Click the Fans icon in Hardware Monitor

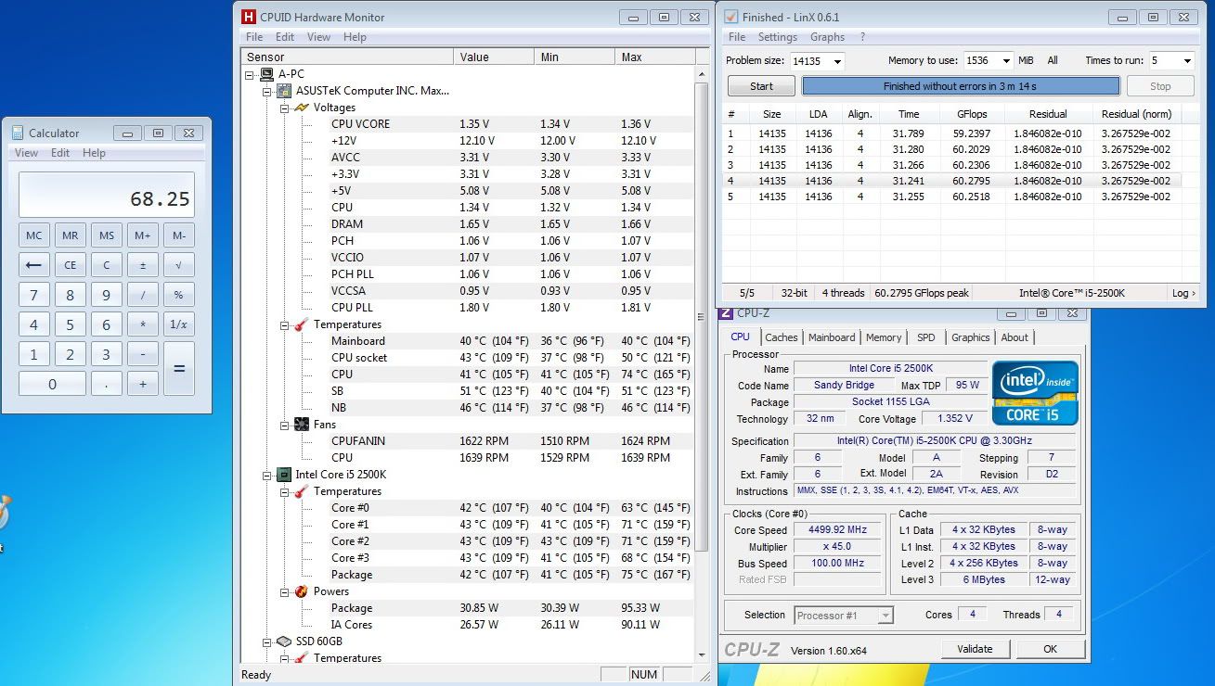coord(302,425)
